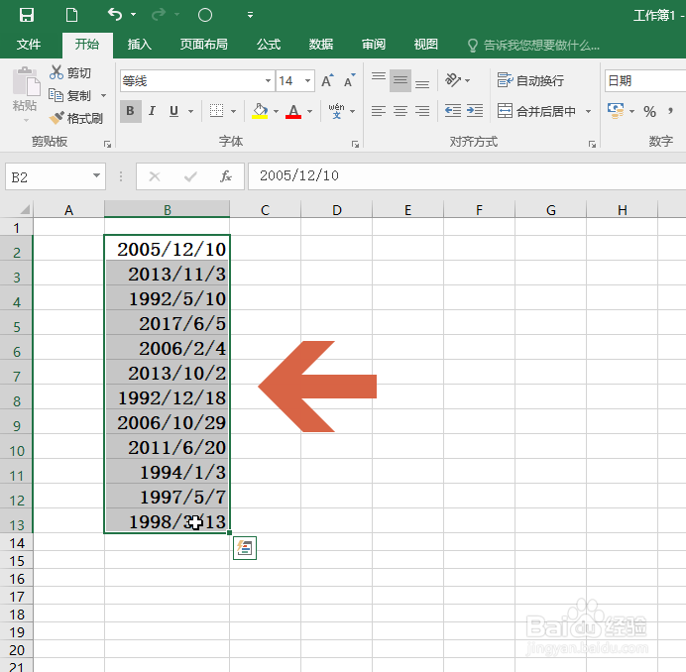Open the font size 14 dropdown
The image size is (686, 672).
(x=308, y=81)
